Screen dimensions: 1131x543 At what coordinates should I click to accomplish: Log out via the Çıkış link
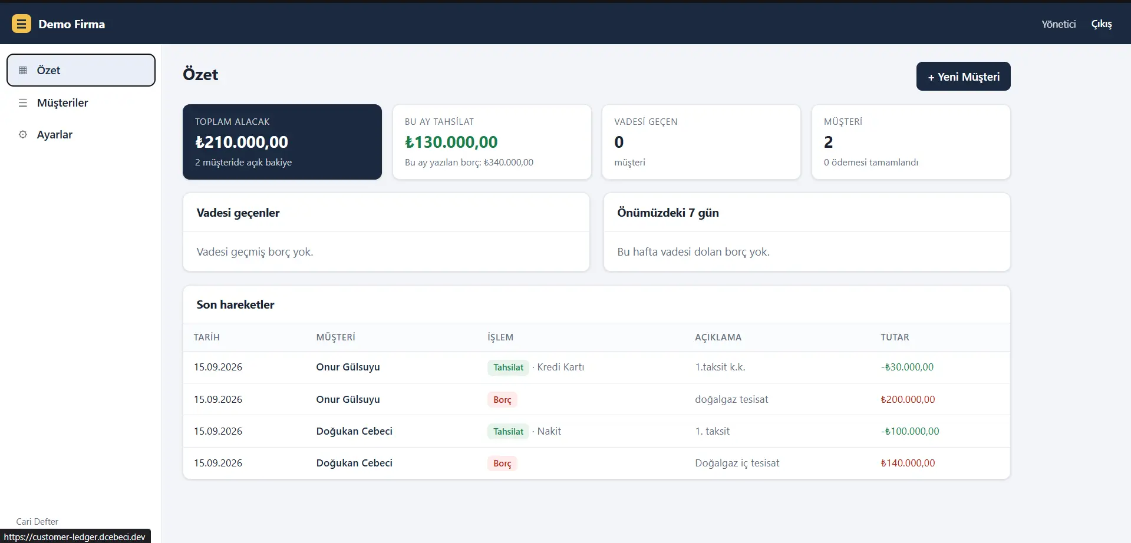1101,24
